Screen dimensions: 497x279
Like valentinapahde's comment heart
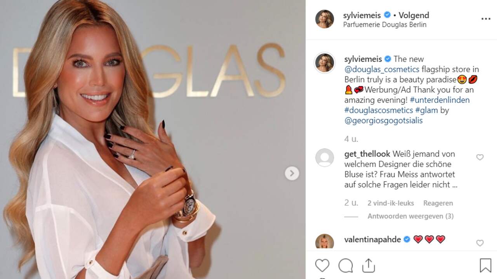480,243
